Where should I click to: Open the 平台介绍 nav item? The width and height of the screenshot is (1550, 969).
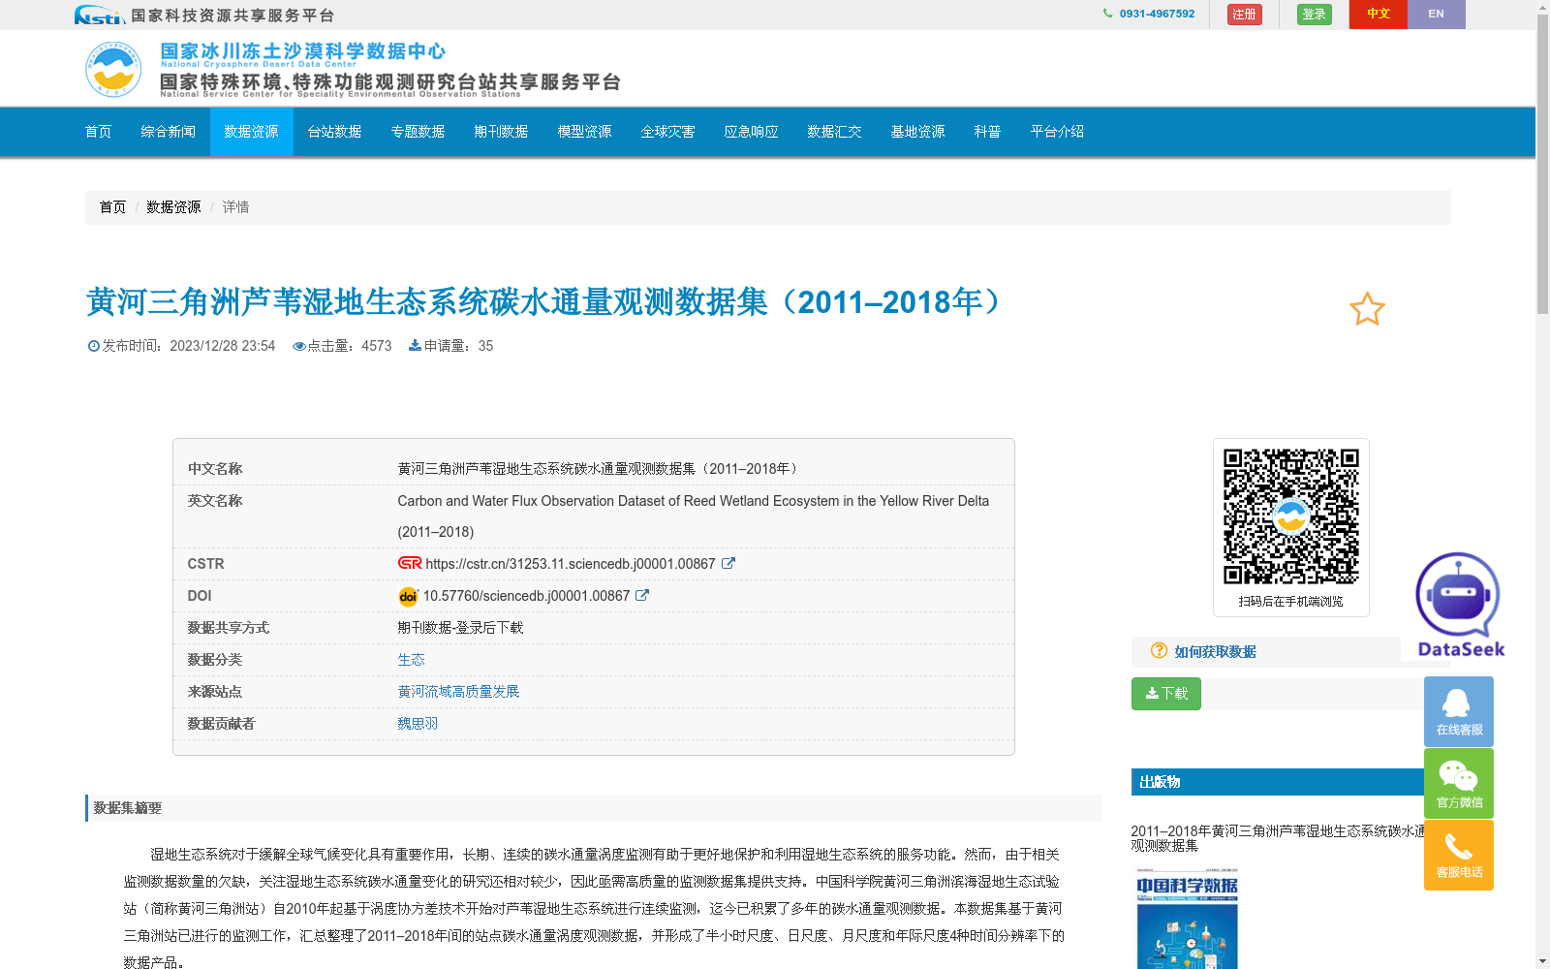point(1058,132)
